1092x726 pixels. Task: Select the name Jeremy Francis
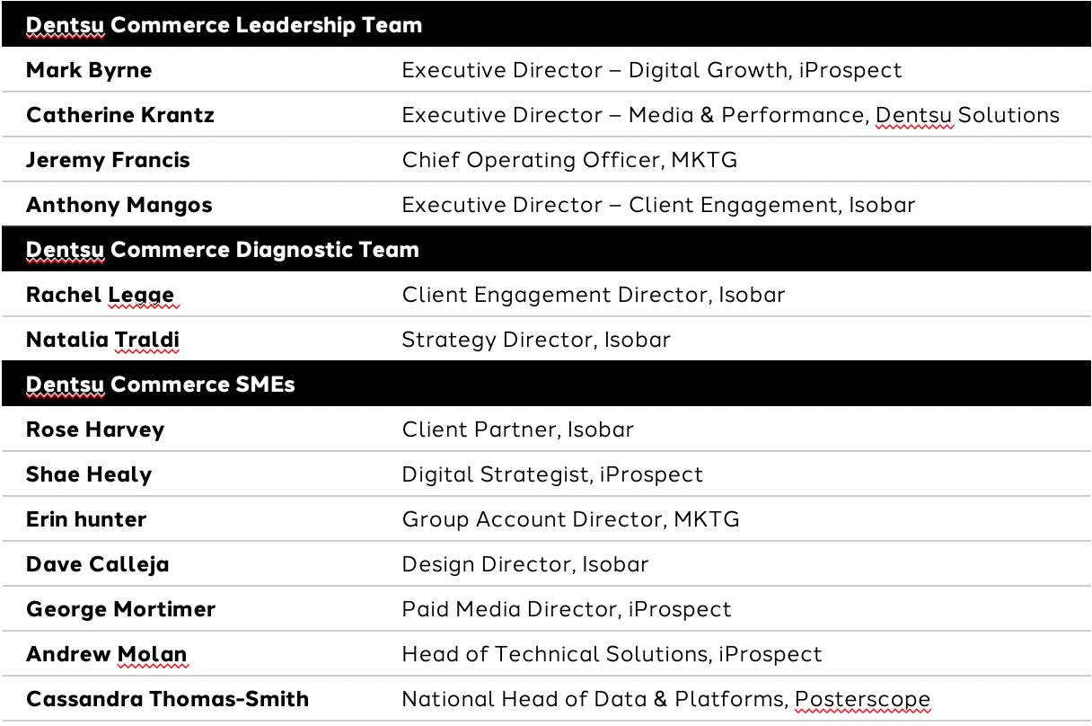pyautogui.click(x=108, y=160)
